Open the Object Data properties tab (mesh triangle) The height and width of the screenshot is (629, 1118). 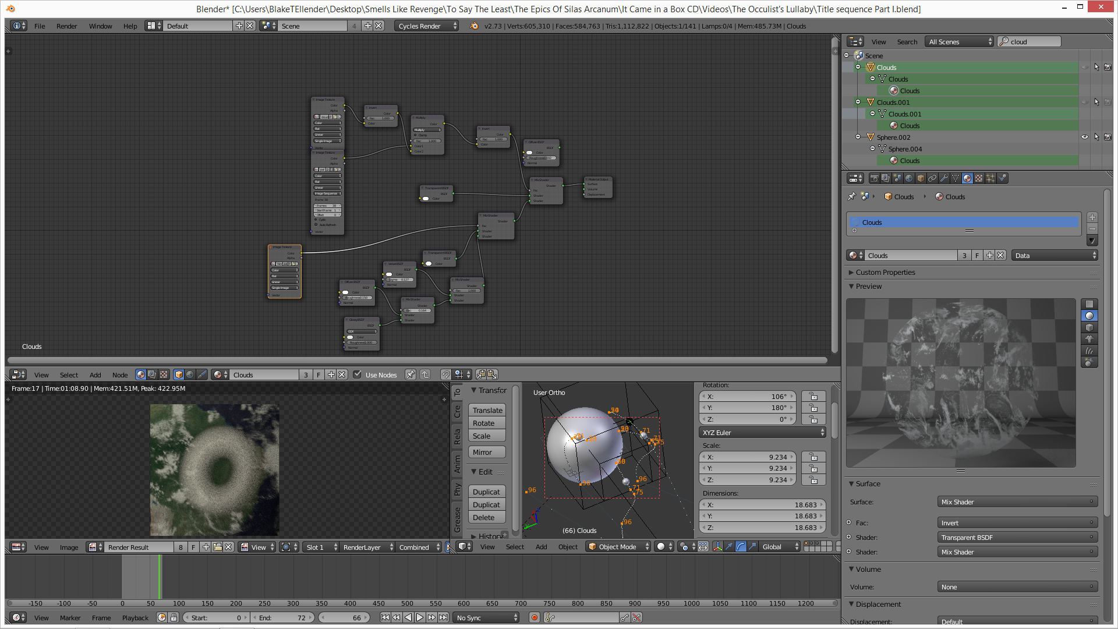(956, 178)
